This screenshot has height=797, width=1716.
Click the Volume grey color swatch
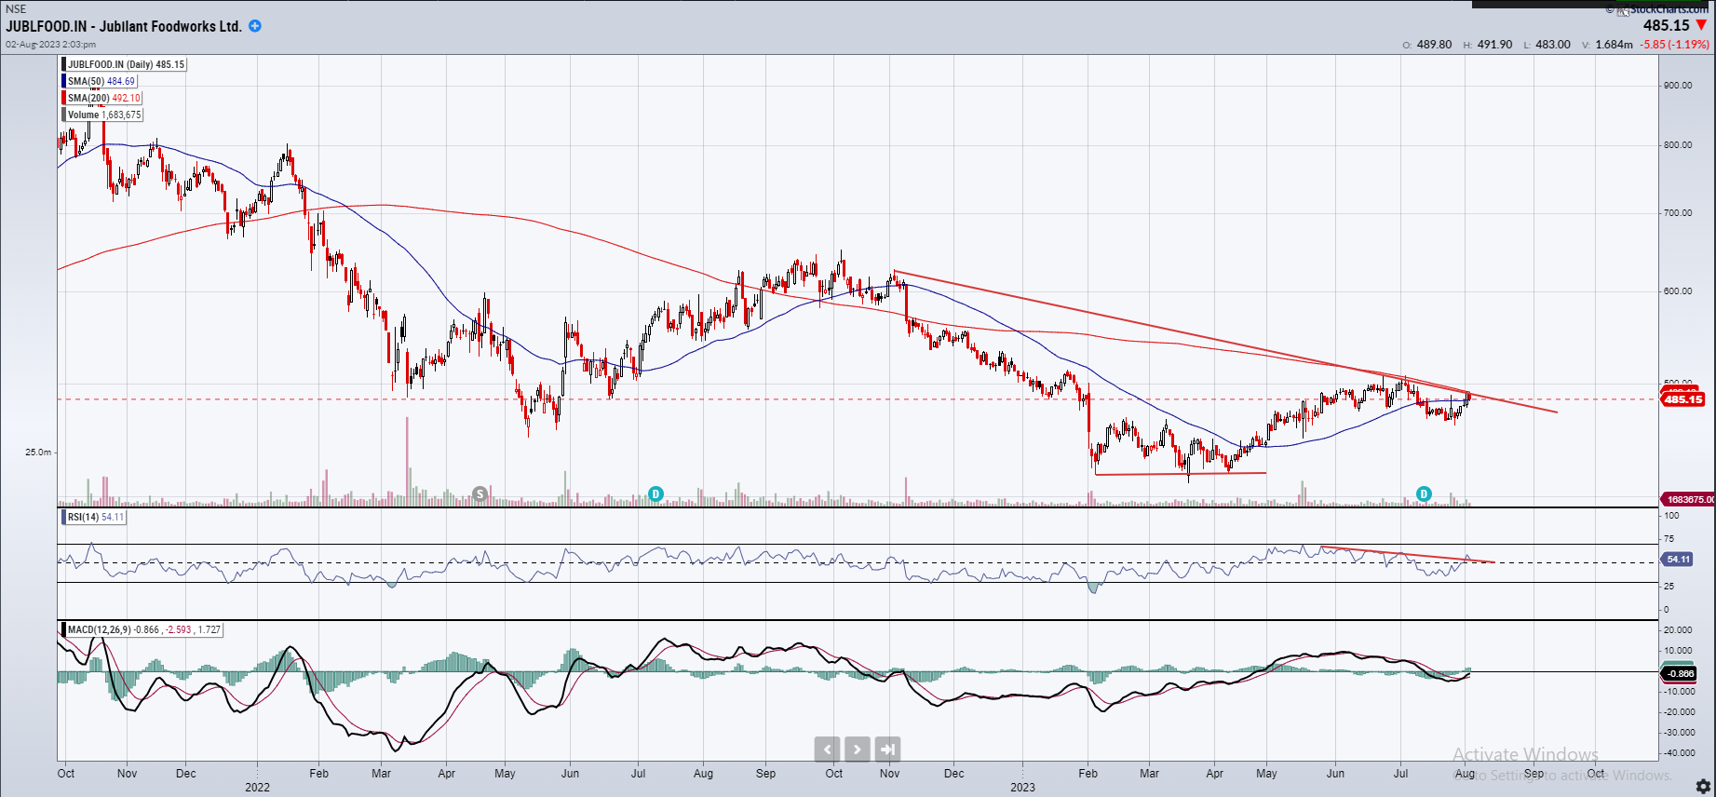64,115
